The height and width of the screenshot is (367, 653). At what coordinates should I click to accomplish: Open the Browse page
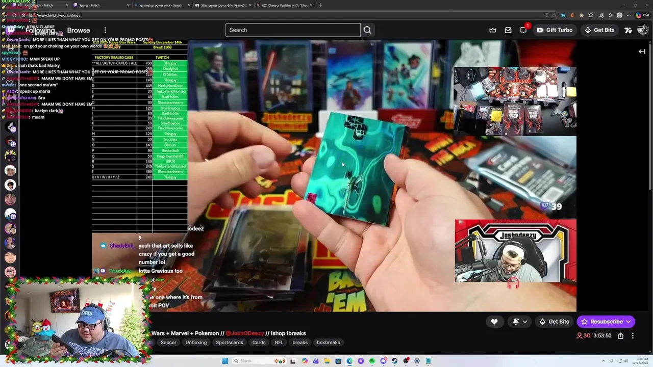(x=79, y=30)
